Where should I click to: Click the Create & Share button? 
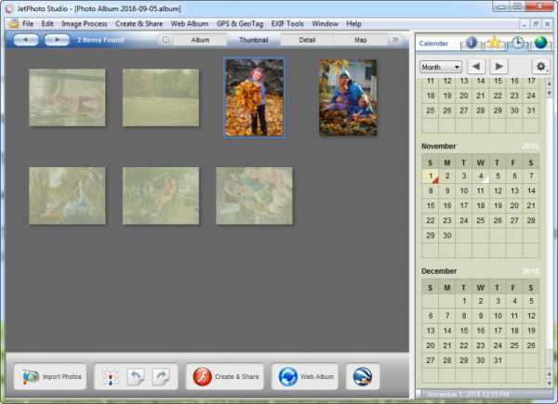(225, 376)
